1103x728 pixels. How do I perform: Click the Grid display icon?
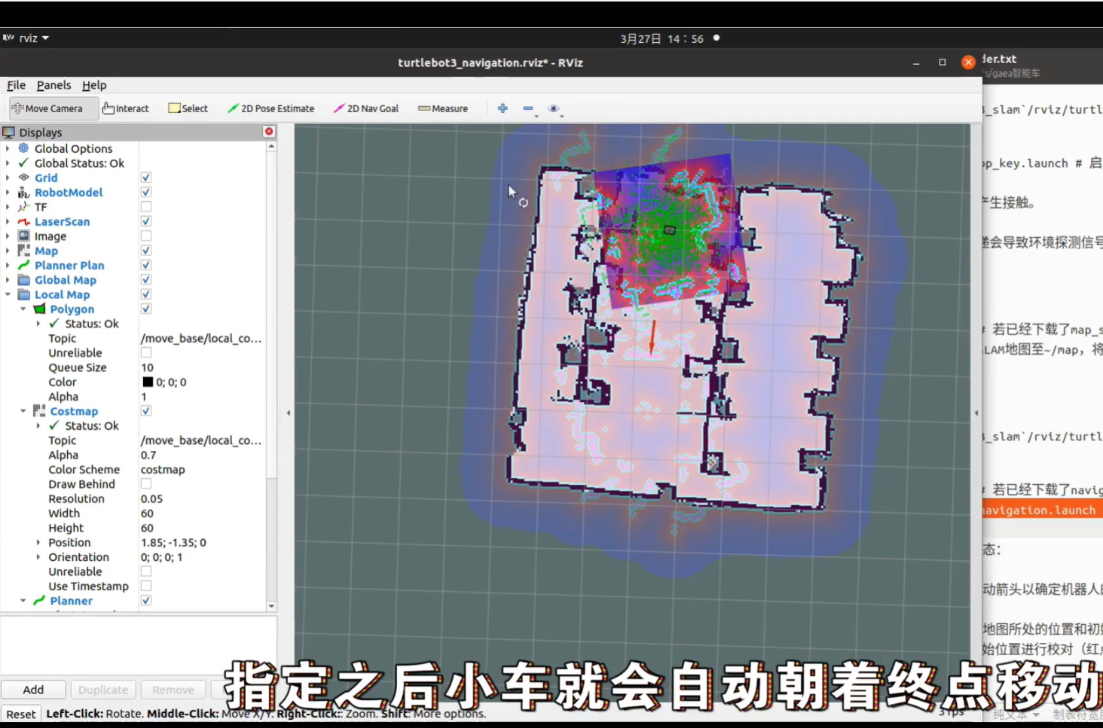pos(24,178)
